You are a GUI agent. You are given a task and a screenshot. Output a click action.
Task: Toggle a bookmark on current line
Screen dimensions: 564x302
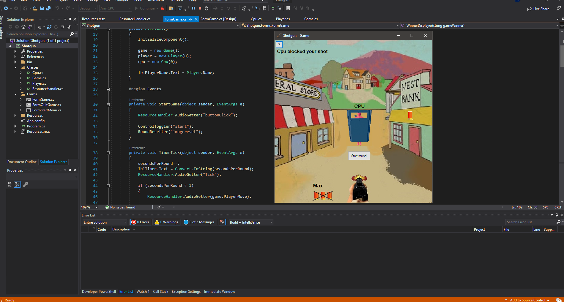pyautogui.click(x=288, y=8)
